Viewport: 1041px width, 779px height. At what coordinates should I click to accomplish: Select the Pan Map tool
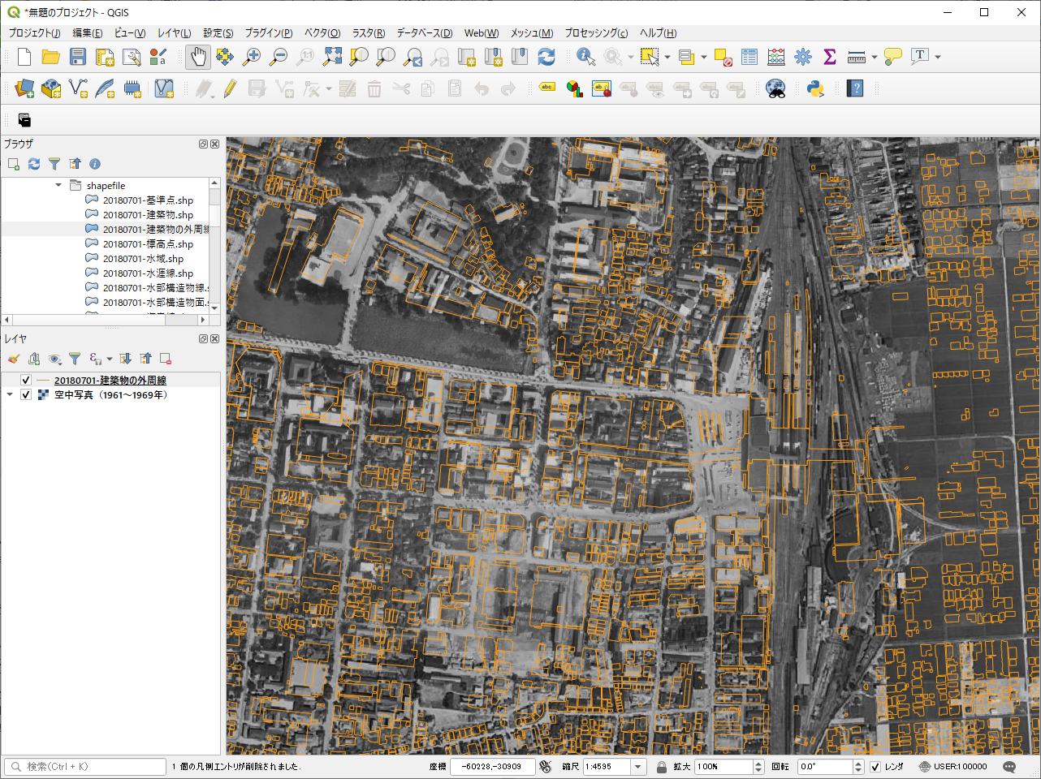tap(197, 57)
